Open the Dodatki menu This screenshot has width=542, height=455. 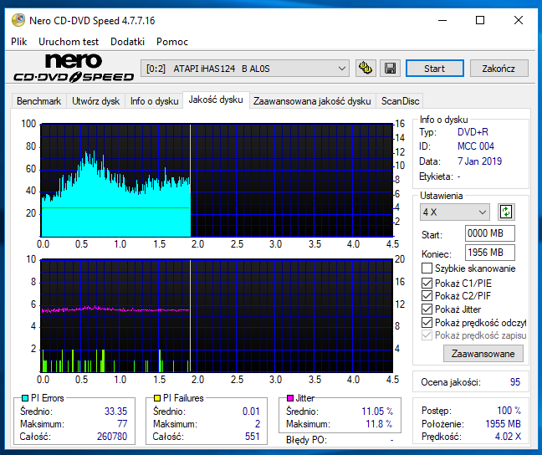pos(127,42)
